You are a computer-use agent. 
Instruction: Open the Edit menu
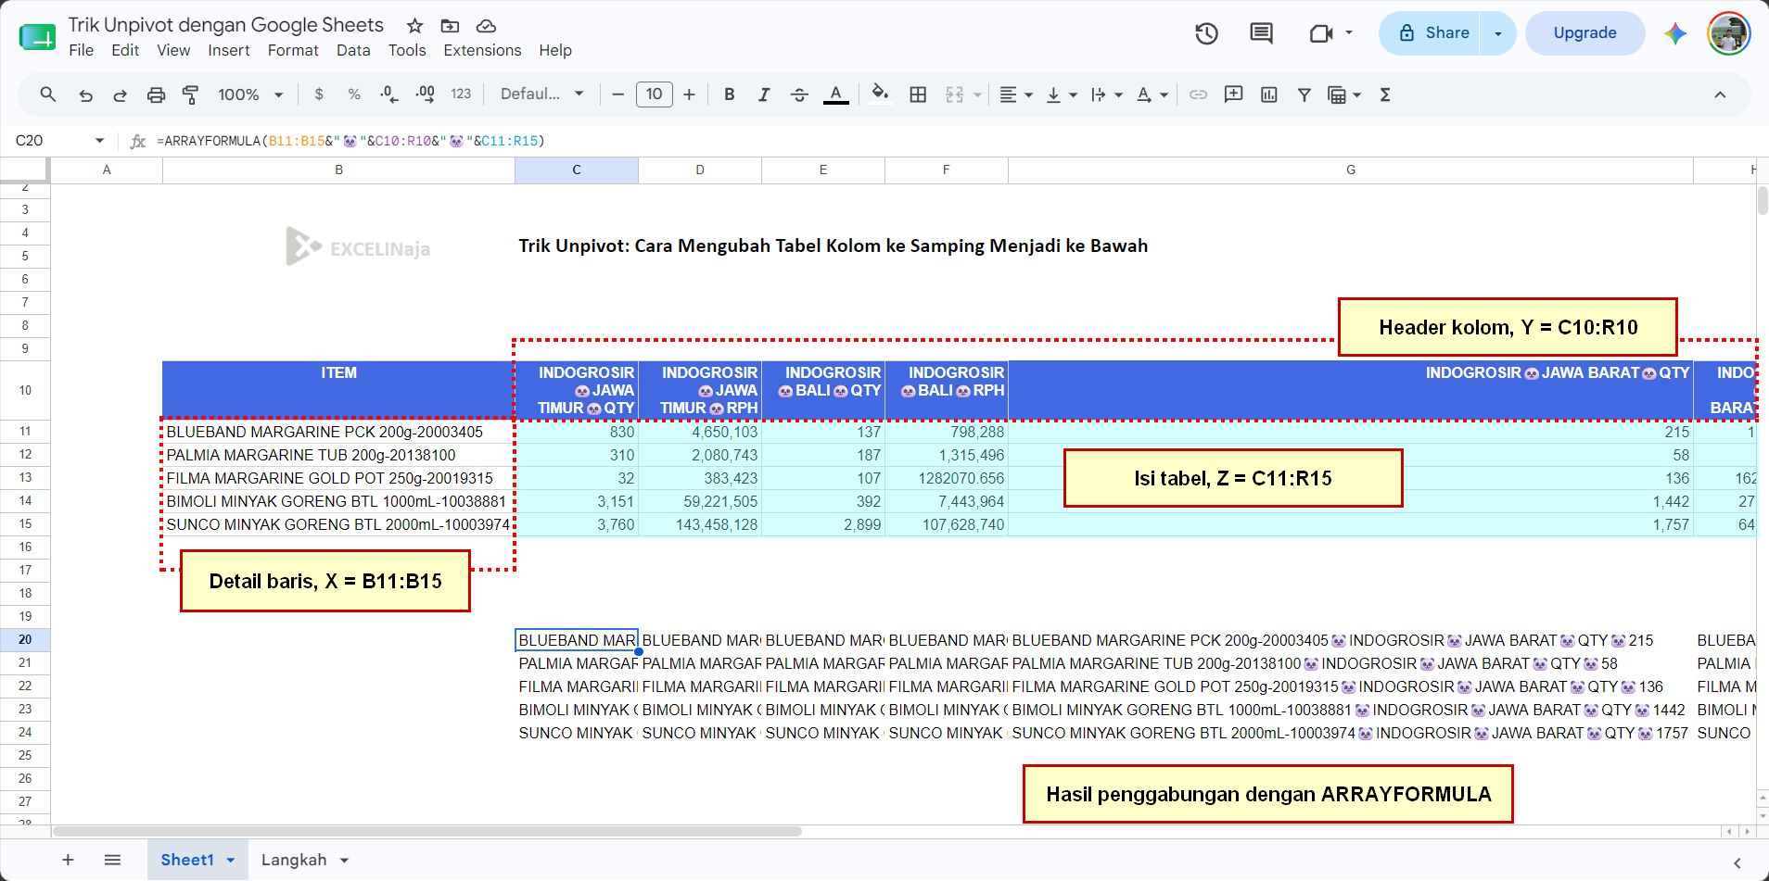[x=125, y=50]
